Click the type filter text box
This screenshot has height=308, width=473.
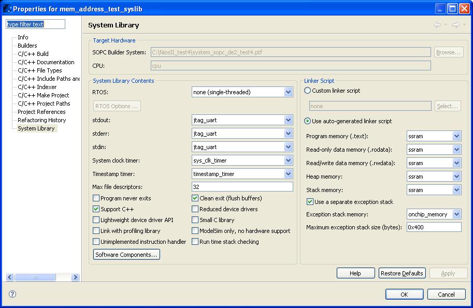(35, 24)
